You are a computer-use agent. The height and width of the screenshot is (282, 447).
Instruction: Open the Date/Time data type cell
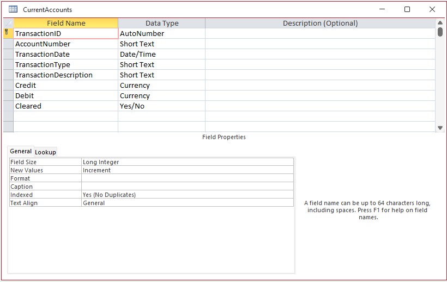point(162,54)
